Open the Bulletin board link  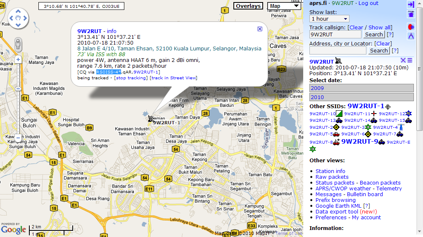pos(365,194)
